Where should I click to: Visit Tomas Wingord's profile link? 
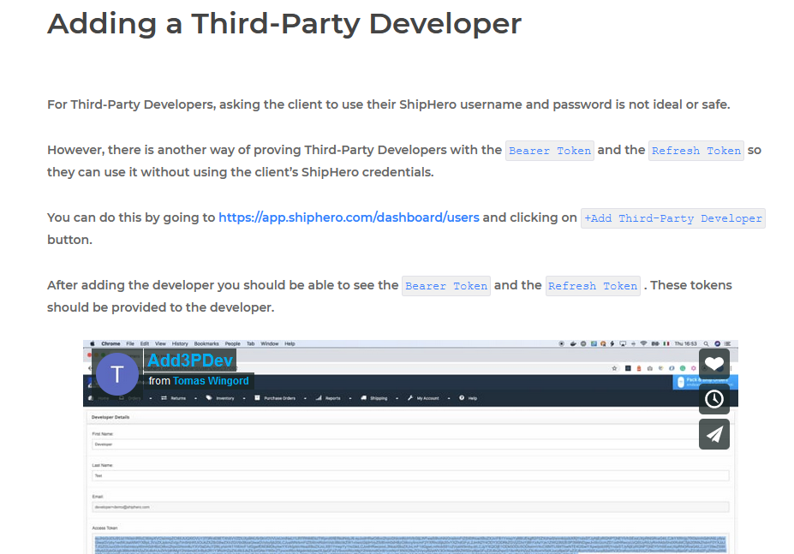(211, 381)
